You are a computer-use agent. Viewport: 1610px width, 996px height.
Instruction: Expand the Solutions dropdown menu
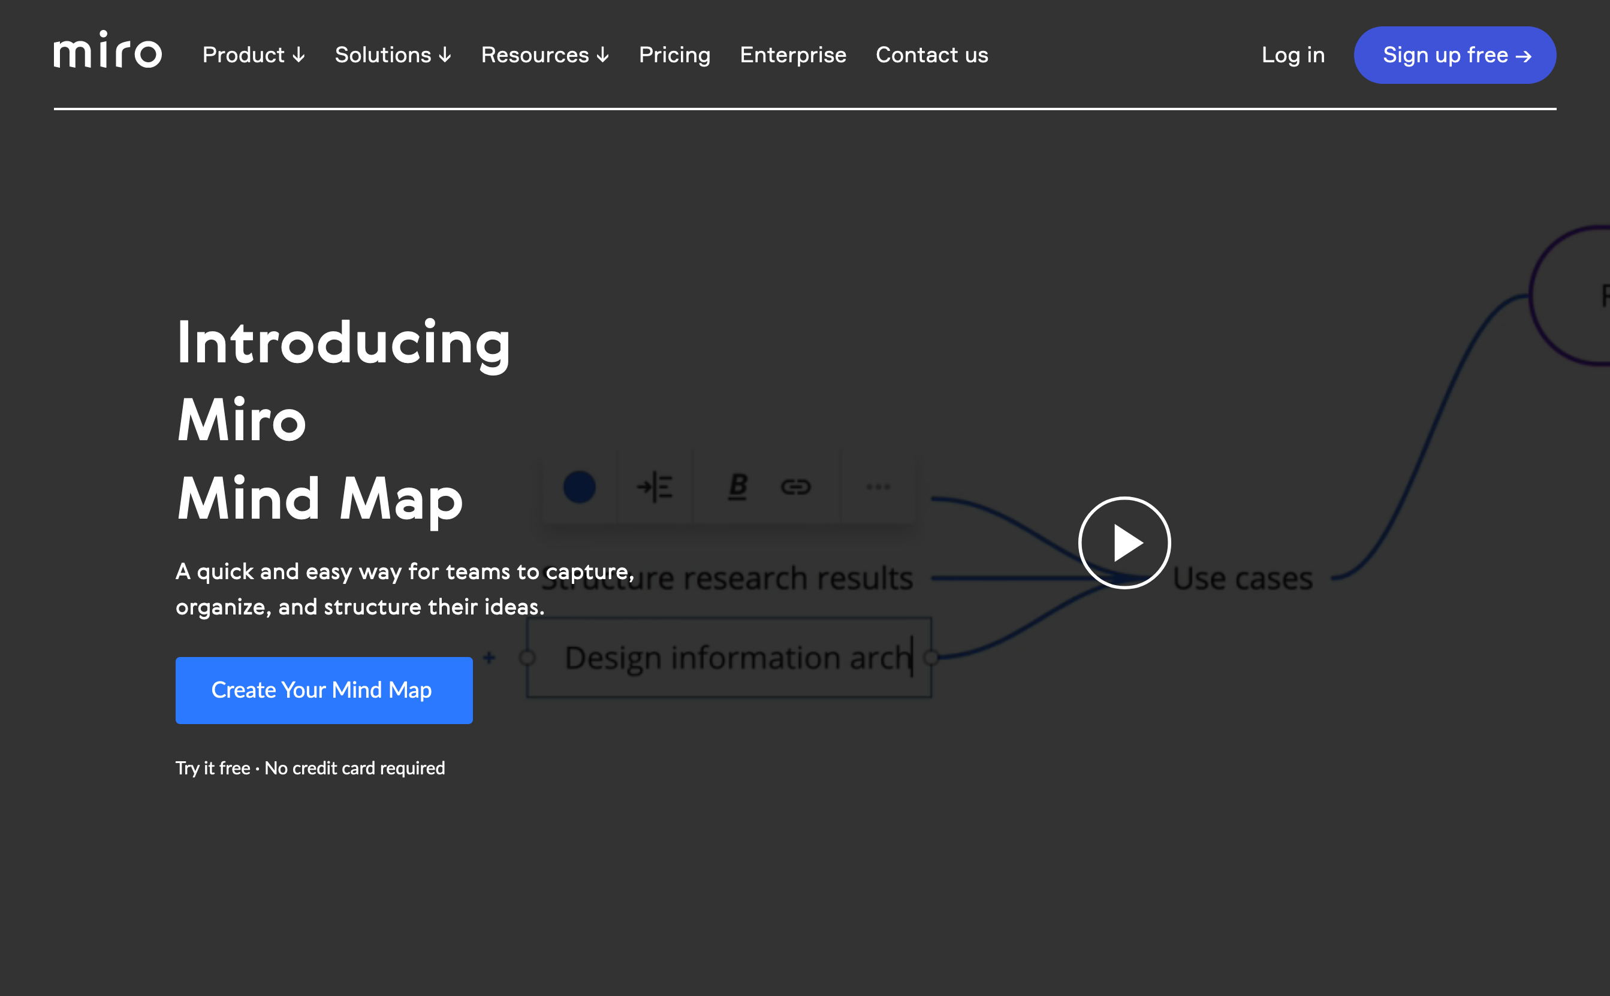click(x=393, y=55)
